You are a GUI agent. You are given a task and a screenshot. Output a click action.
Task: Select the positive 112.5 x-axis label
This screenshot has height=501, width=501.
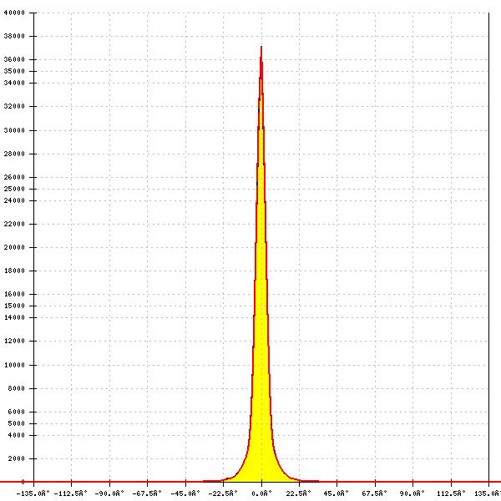(451, 493)
